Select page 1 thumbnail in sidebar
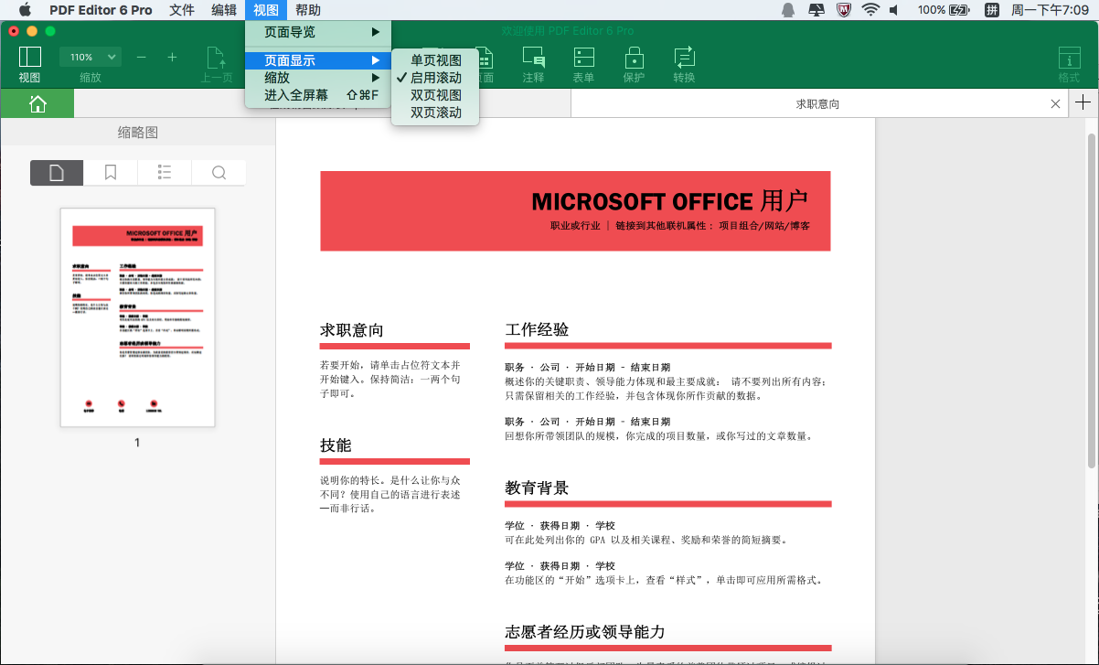Screen dimensions: 1099x665 tap(136, 316)
